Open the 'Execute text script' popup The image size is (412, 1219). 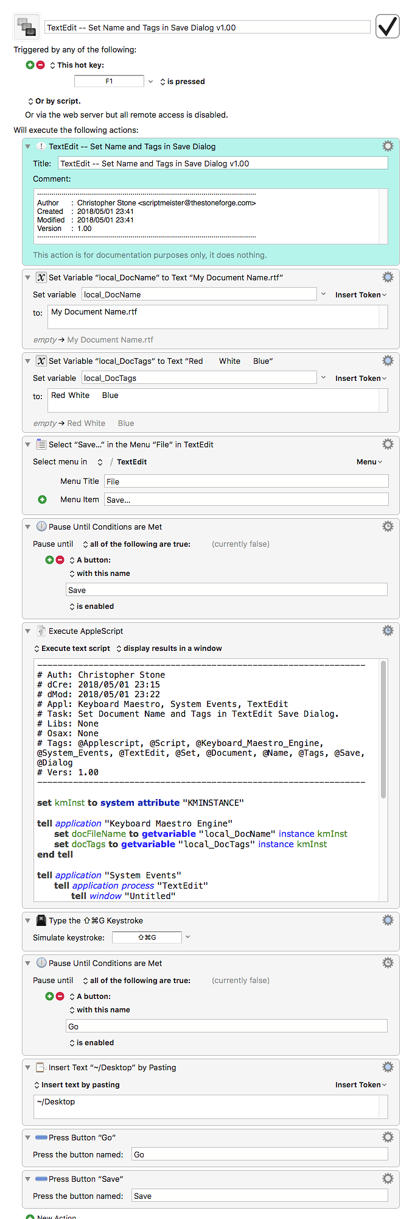pyautogui.click(x=72, y=649)
